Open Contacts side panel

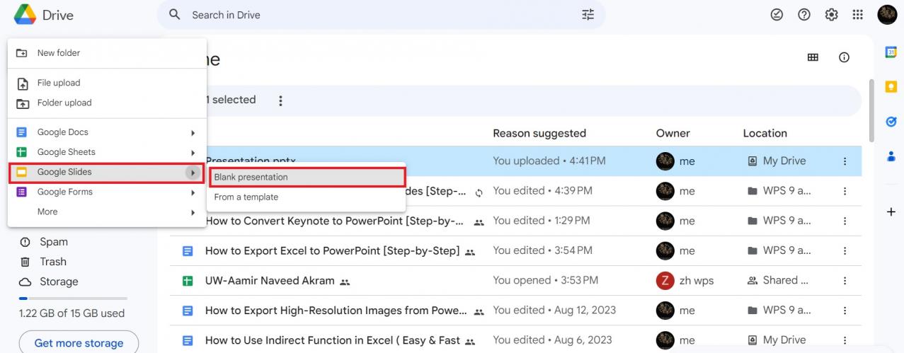(891, 157)
